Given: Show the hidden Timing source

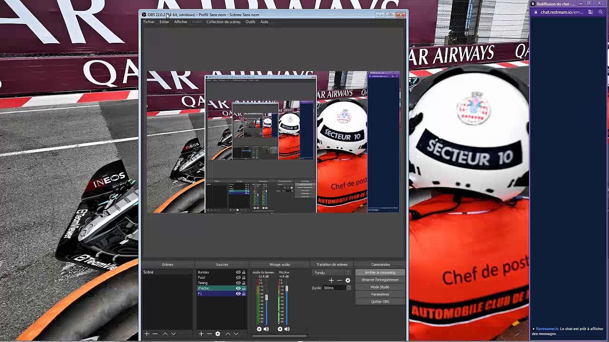Looking at the screenshot, I should 238,283.
